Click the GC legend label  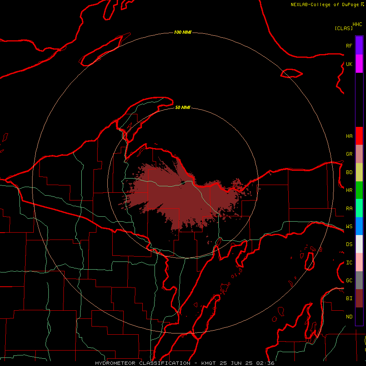click(349, 281)
